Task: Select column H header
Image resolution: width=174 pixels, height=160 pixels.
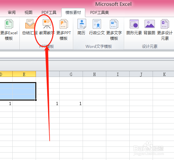Action: [x=94, y=74]
